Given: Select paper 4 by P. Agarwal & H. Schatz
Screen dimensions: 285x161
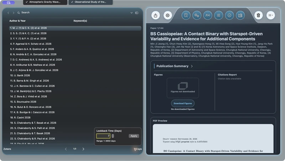Looking at the screenshot, I should coord(75,44).
